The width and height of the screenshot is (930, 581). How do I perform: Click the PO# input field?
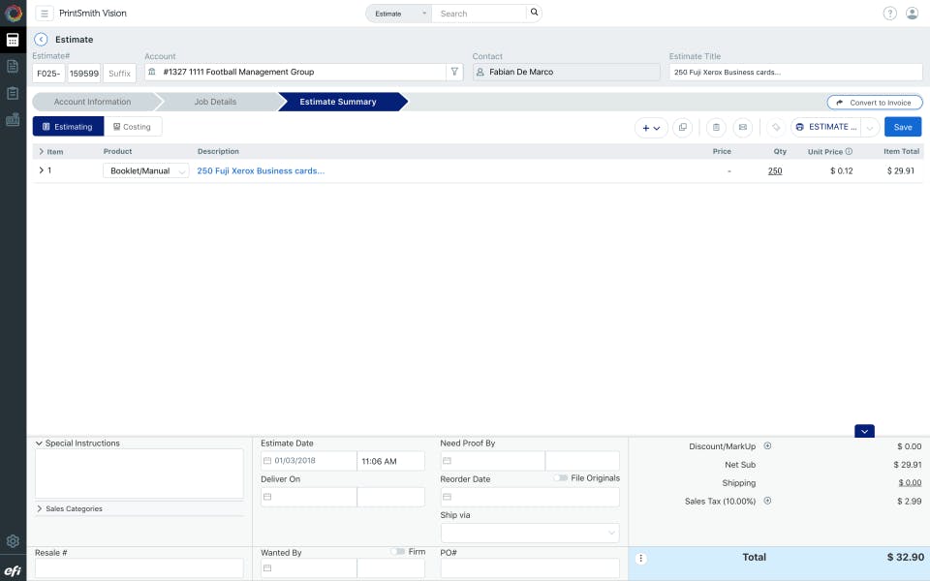coord(529,568)
